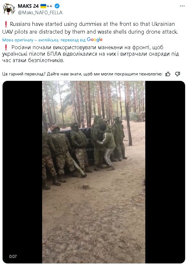The width and height of the screenshot is (188, 266).
Task: Click the 0:07 video duration label
Action: click(x=13, y=256)
